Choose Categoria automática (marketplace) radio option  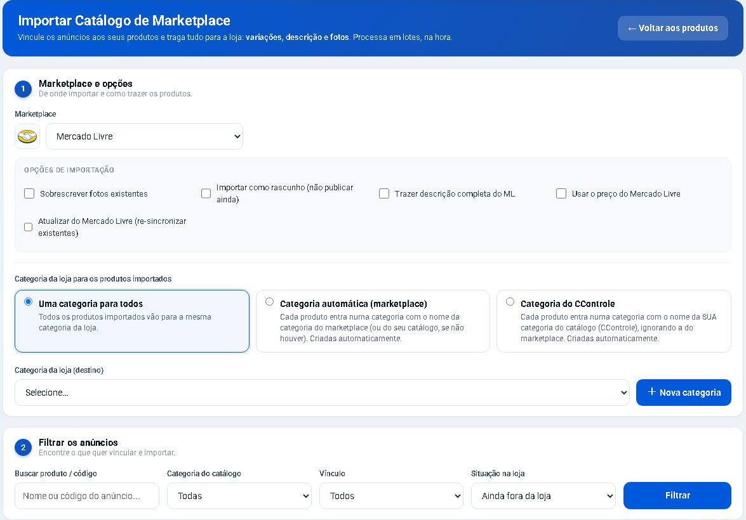pyautogui.click(x=270, y=302)
